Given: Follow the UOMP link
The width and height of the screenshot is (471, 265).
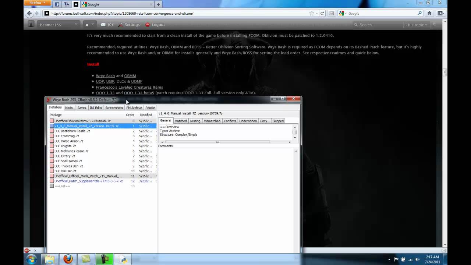Looking at the screenshot, I should [137, 81].
